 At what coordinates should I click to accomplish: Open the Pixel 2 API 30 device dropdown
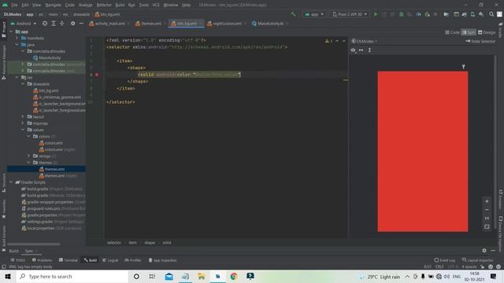[350, 14]
